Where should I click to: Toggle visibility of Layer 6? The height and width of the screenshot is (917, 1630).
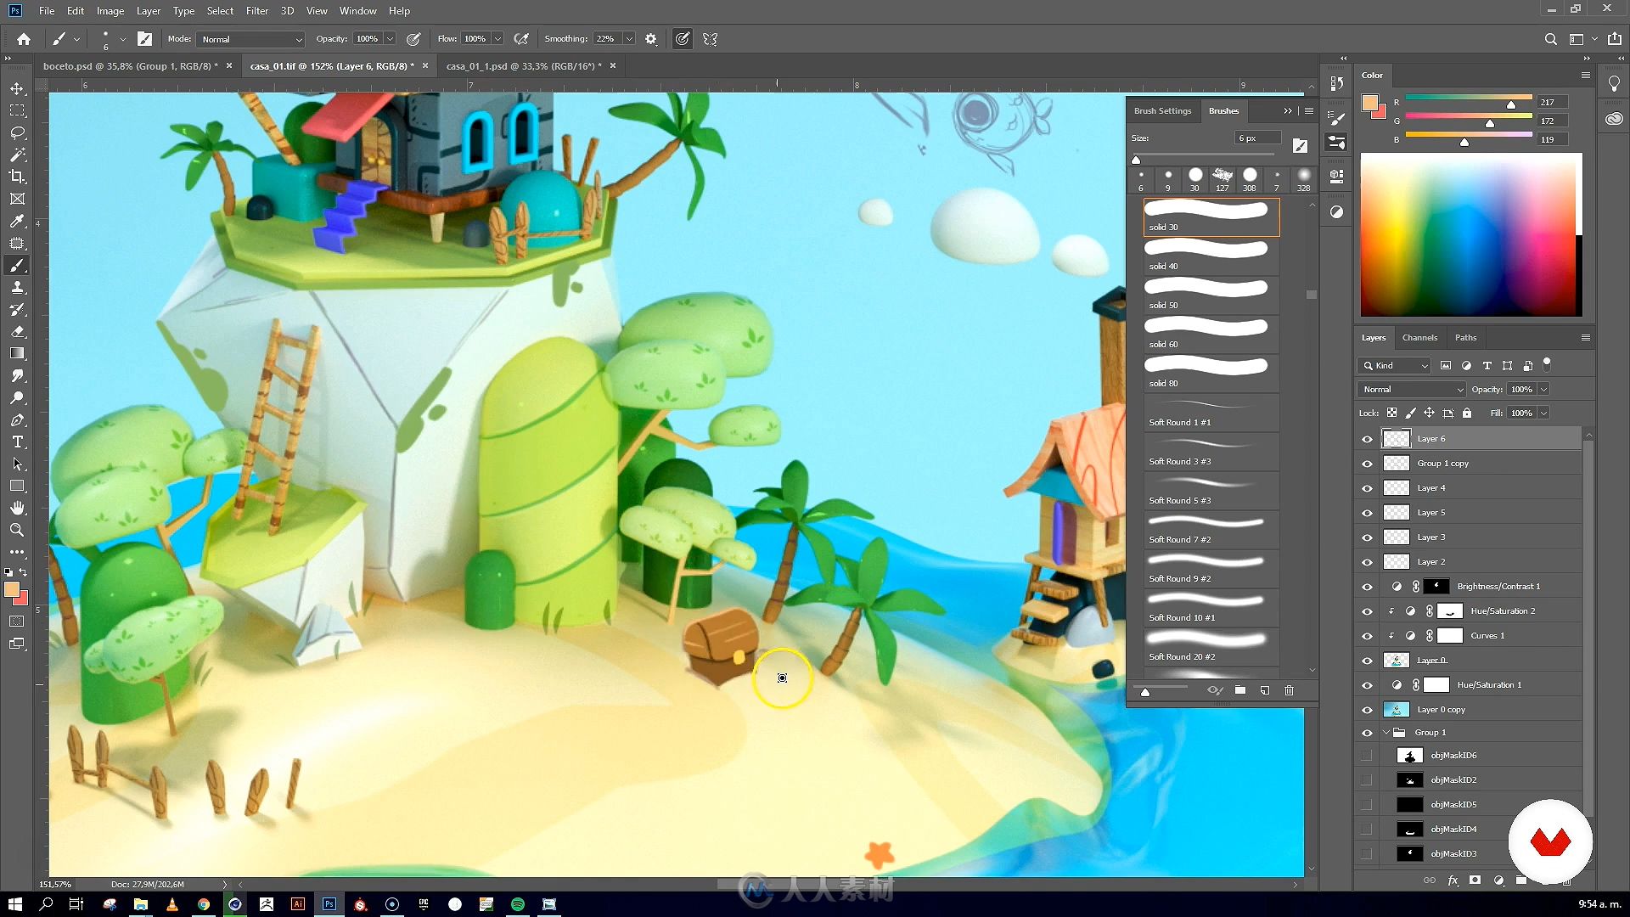[1366, 439]
